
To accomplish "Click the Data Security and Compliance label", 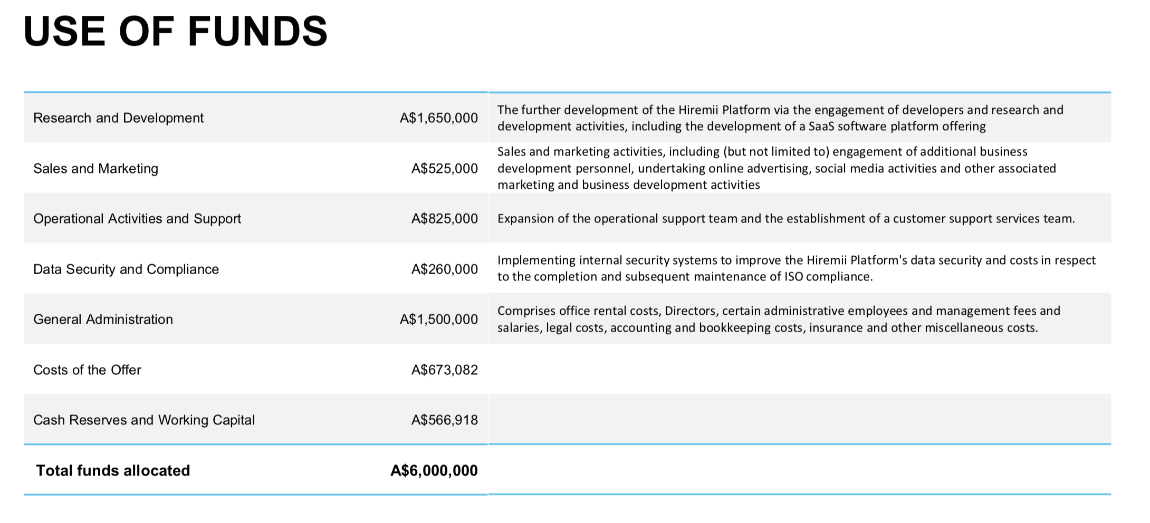I will (x=126, y=269).
